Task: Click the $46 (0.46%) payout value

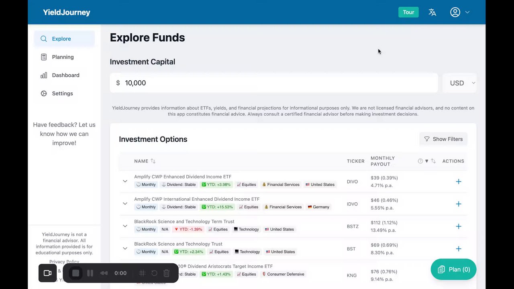Action: coord(384,200)
